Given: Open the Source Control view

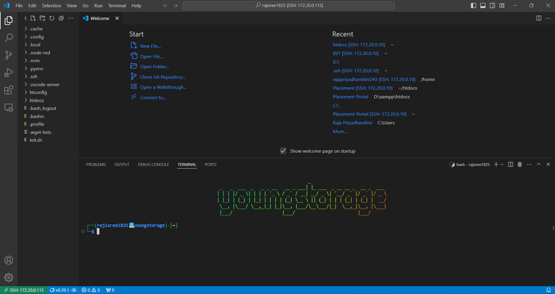Looking at the screenshot, I should tap(9, 55).
